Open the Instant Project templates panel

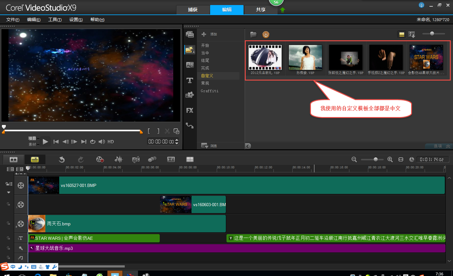coord(189,50)
